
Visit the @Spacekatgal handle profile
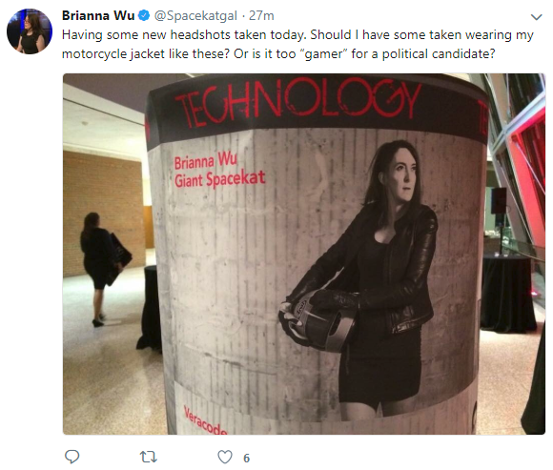click(x=195, y=16)
